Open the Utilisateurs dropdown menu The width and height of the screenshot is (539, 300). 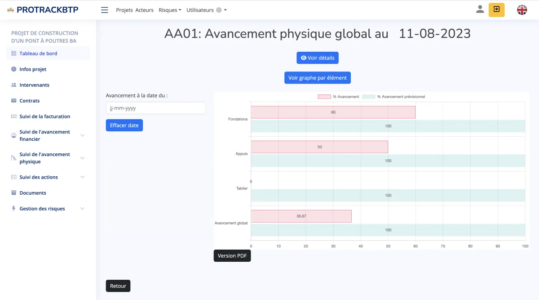click(x=207, y=10)
